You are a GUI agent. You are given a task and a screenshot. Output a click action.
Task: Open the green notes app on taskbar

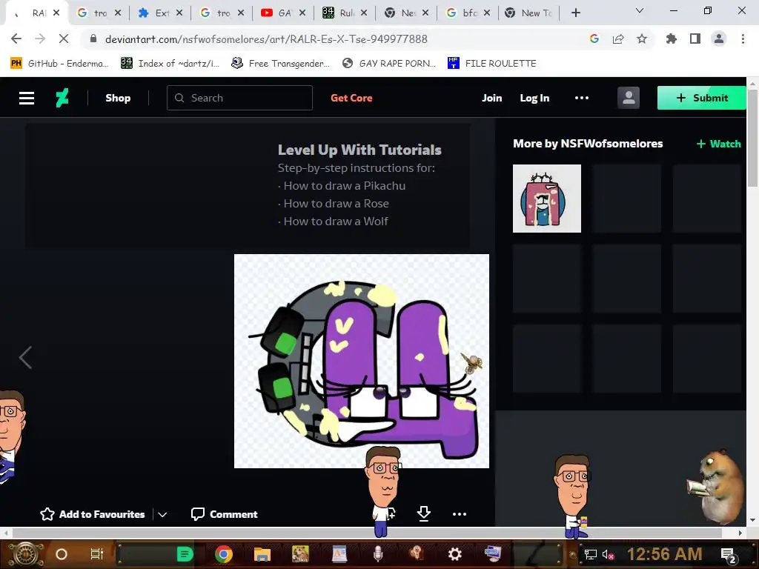[185, 554]
